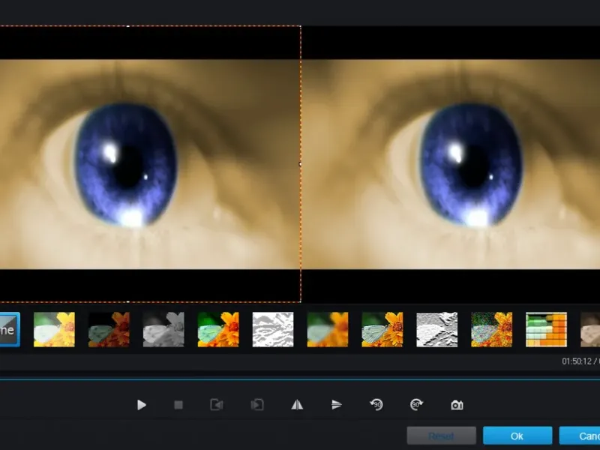Select the gray emboss effect thumbnail
Viewport: 600px width, 450px height.
coord(436,330)
